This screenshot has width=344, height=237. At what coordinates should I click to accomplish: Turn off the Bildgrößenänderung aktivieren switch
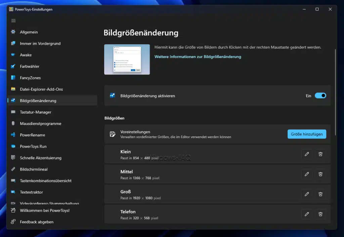click(320, 96)
